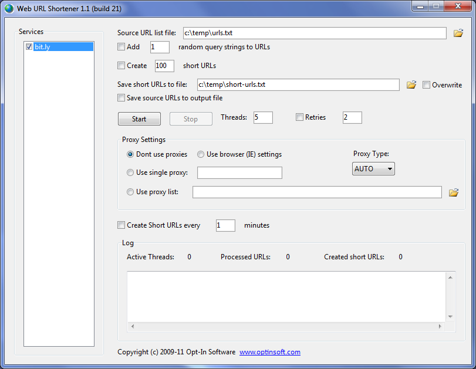Click log scrollbar down arrow

(x=450, y=317)
